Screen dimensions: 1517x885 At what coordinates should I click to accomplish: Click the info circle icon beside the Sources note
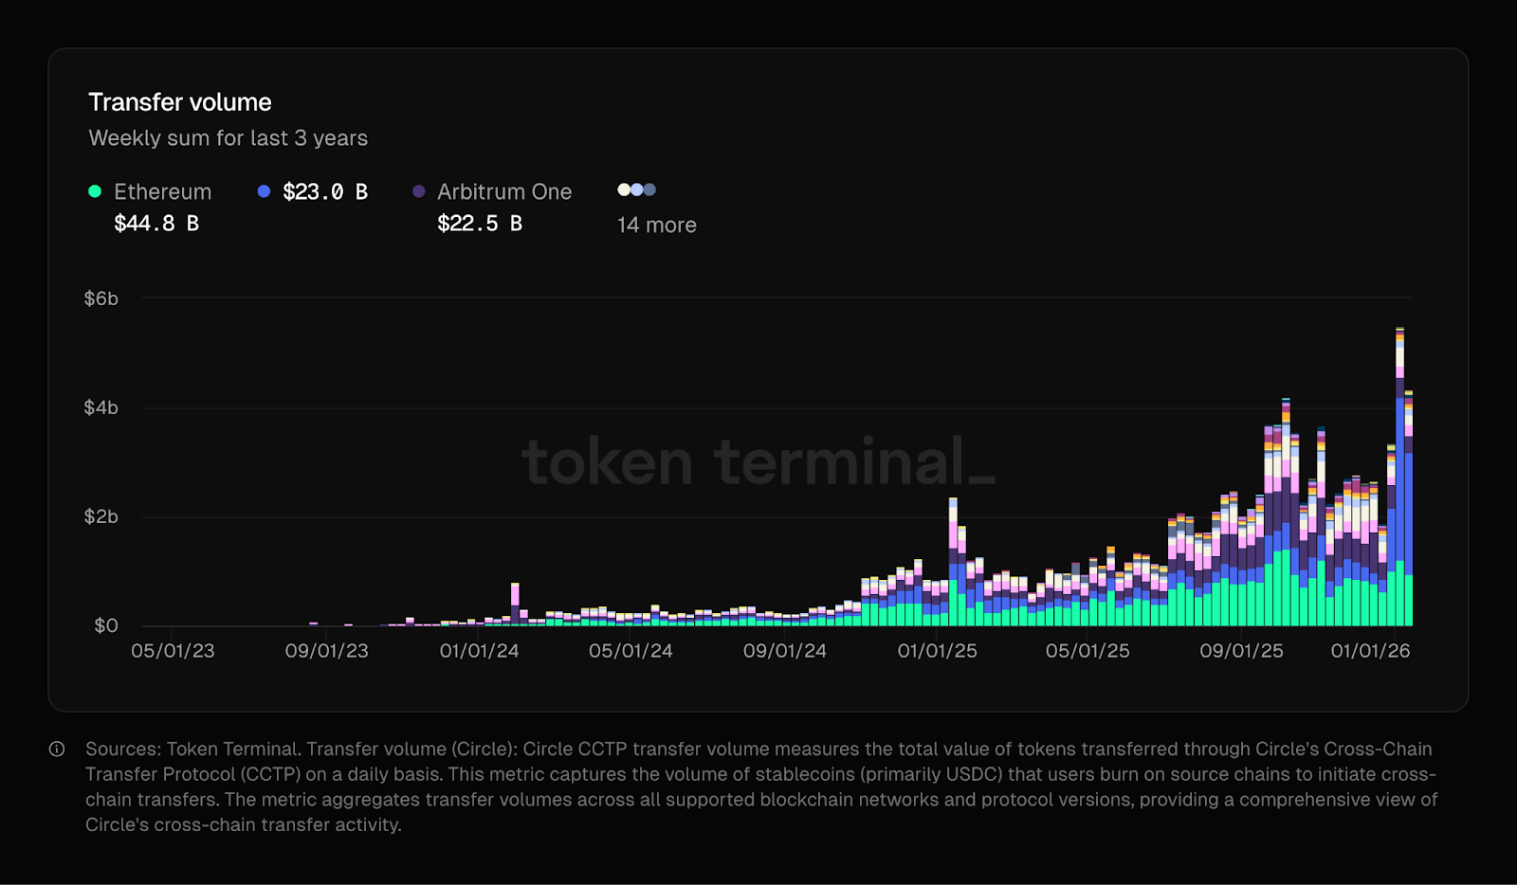(x=57, y=749)
